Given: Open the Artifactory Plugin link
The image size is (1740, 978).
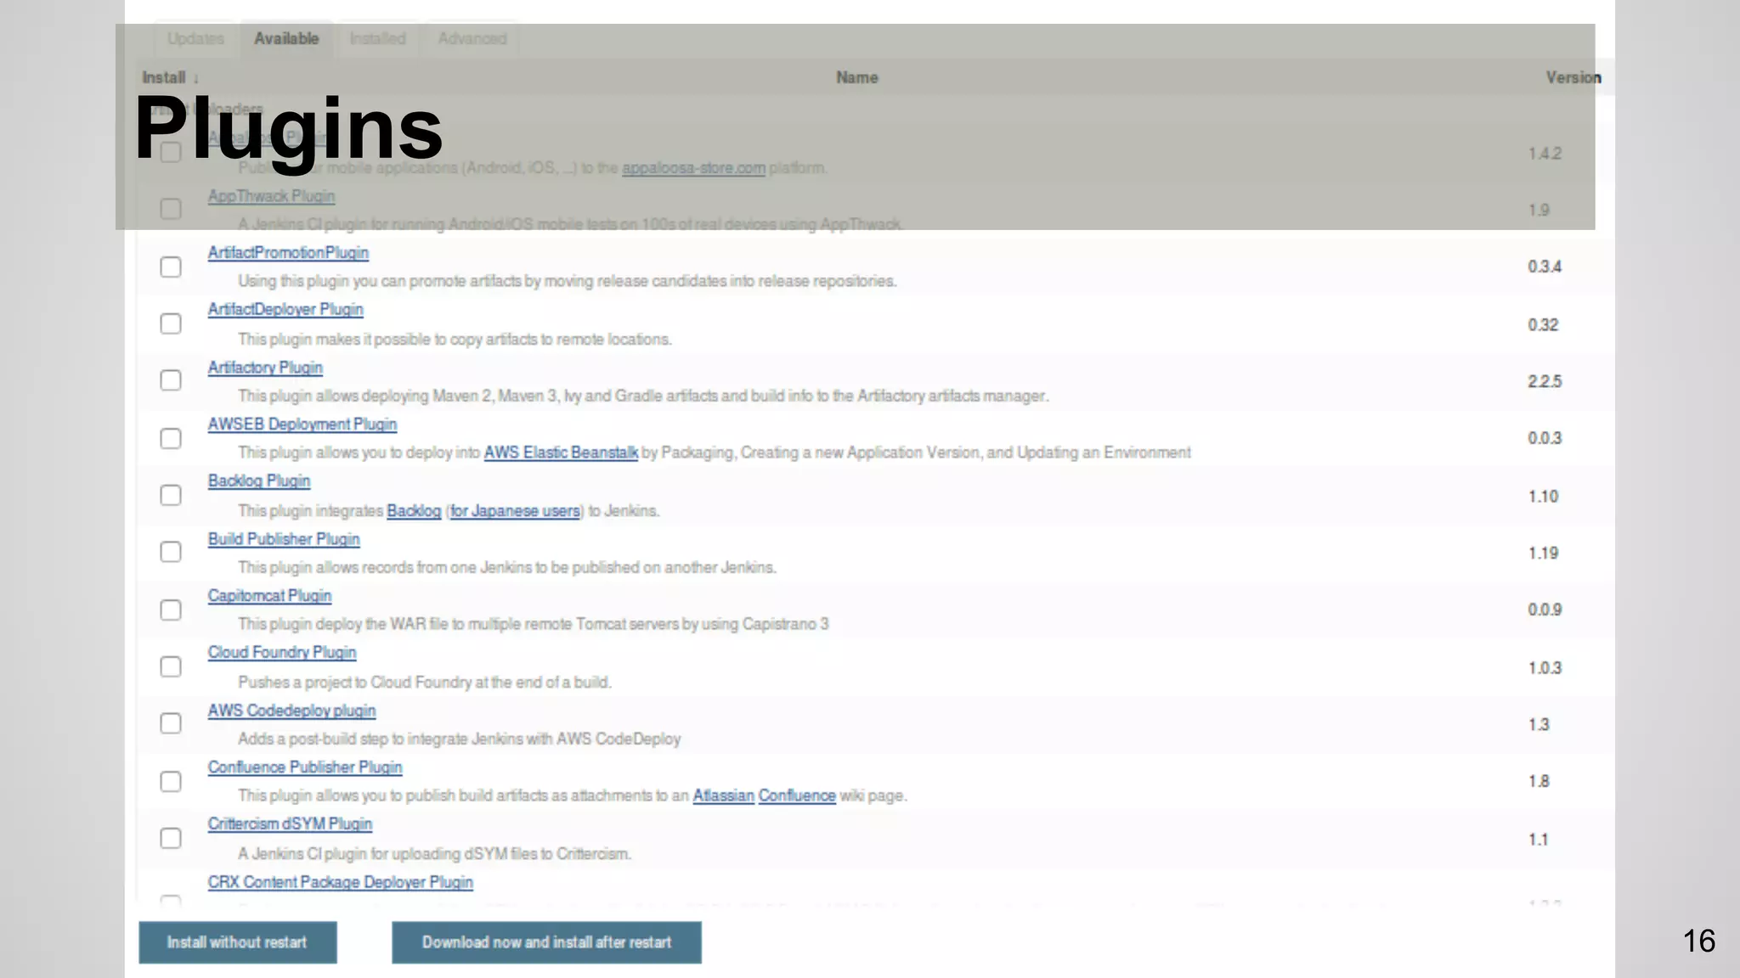Looking at the screenshot, I should pos(265,368).
